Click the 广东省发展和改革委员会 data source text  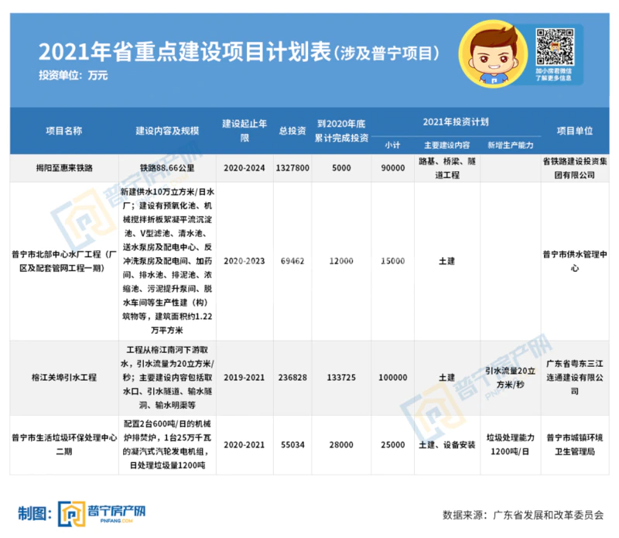pyautogui.click(x=548, y=514)
